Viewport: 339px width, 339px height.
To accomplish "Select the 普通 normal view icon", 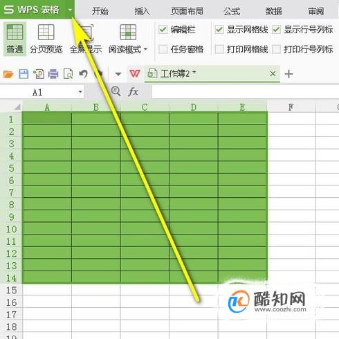I will pos(15,33).
